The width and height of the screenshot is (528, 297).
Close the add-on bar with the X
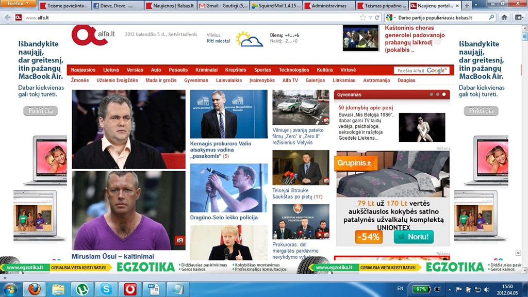pyautogui.click(x=5, y=278)
